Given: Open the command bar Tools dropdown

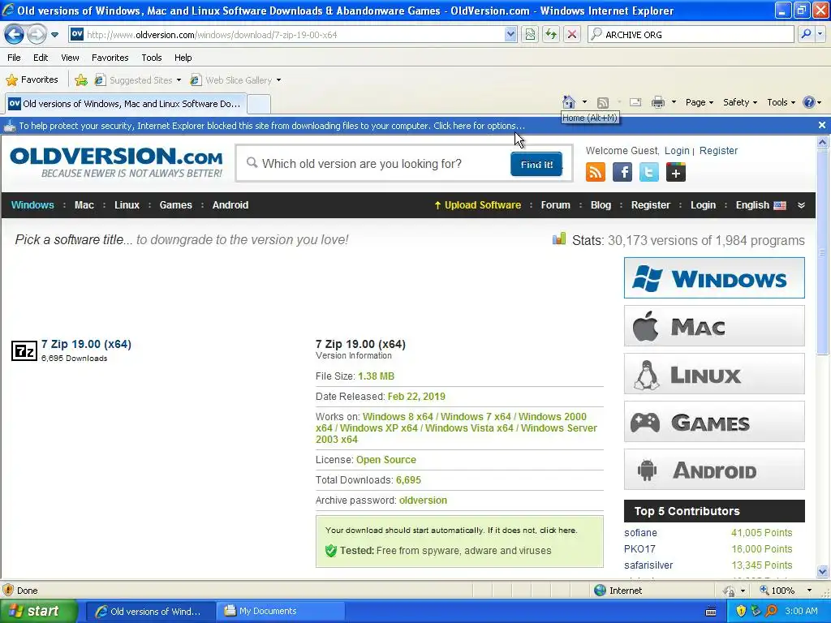Looking at the screenshot, I should [x=781, y=102].
